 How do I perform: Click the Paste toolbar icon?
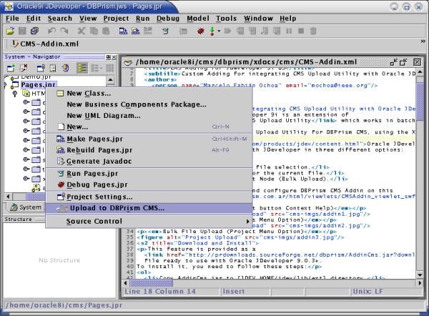pyautogui.click(x=106, y=31)
